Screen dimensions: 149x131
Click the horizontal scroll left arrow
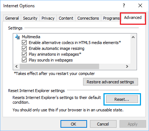16,66
